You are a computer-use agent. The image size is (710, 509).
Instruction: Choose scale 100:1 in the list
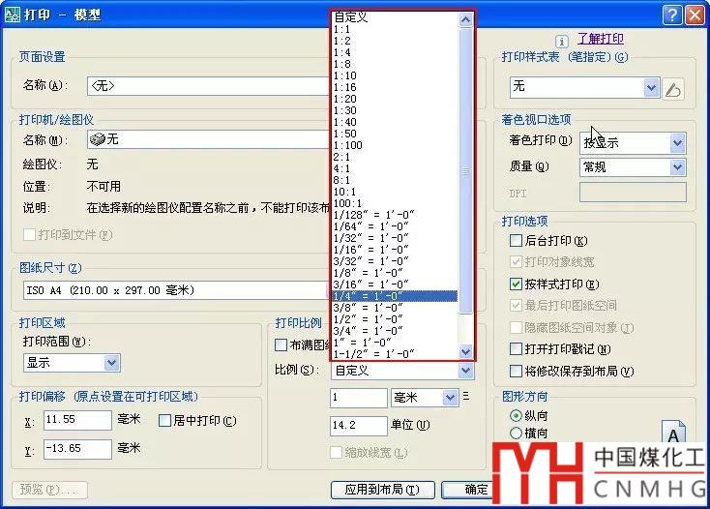tap(395, 203)
